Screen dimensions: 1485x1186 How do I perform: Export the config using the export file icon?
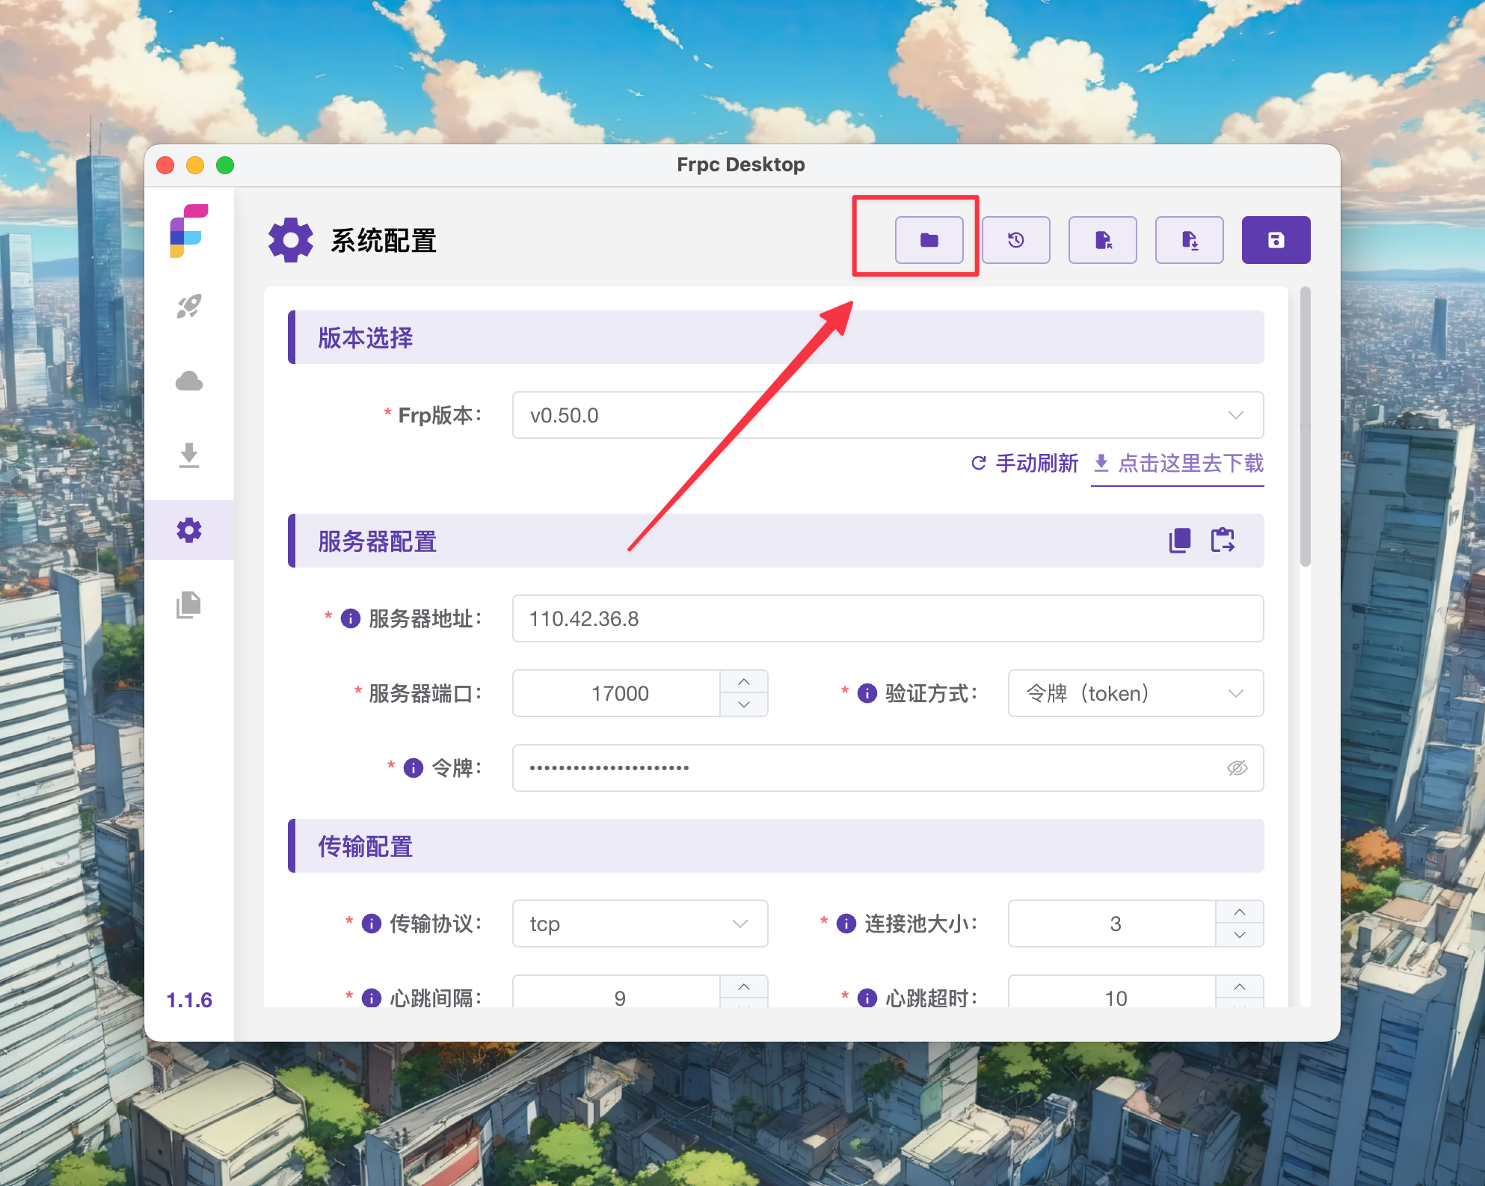coord(1189,240)
